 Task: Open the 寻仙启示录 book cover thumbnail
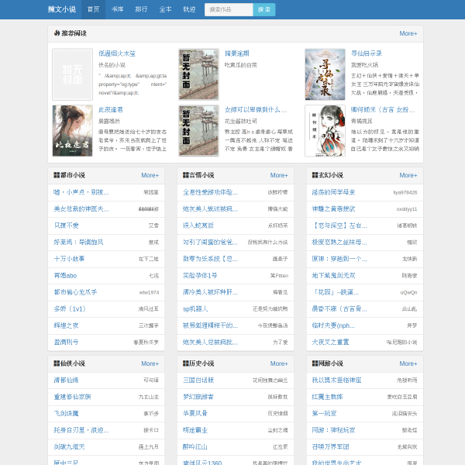click(x=325, y=74)
